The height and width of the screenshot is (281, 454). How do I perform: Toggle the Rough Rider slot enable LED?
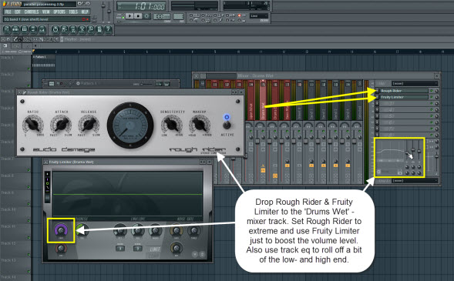click(431, 91)
